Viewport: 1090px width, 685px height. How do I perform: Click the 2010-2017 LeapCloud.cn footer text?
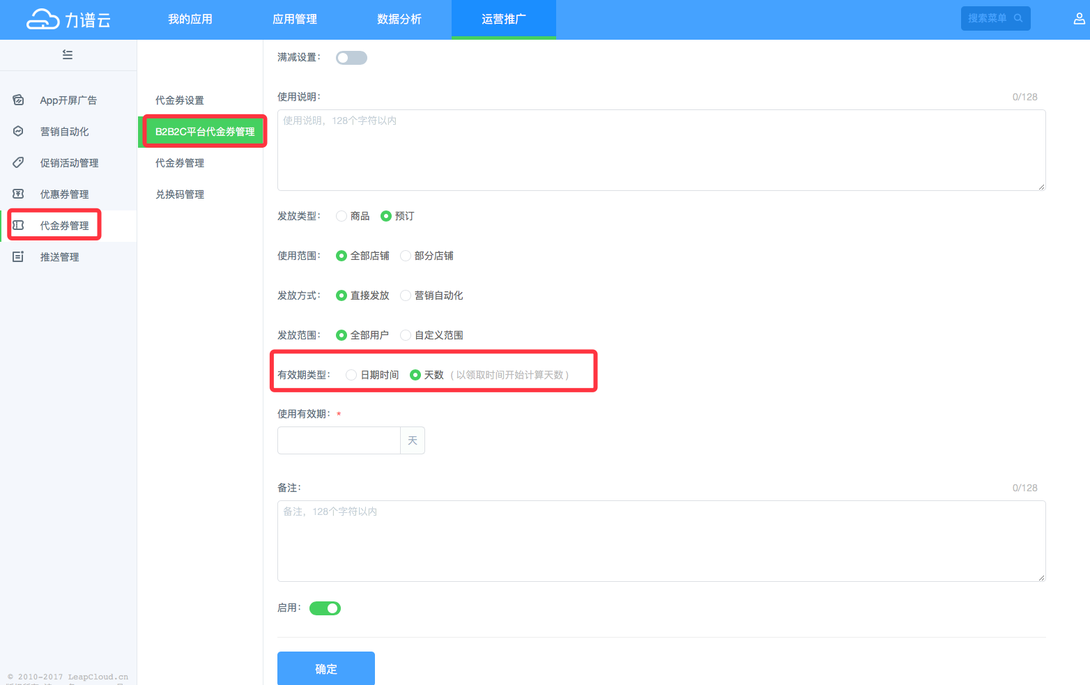[x=68, y=677]
